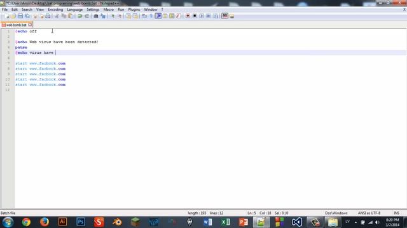
Task: Open Blender from the taskbar
Action: point(117,222)
